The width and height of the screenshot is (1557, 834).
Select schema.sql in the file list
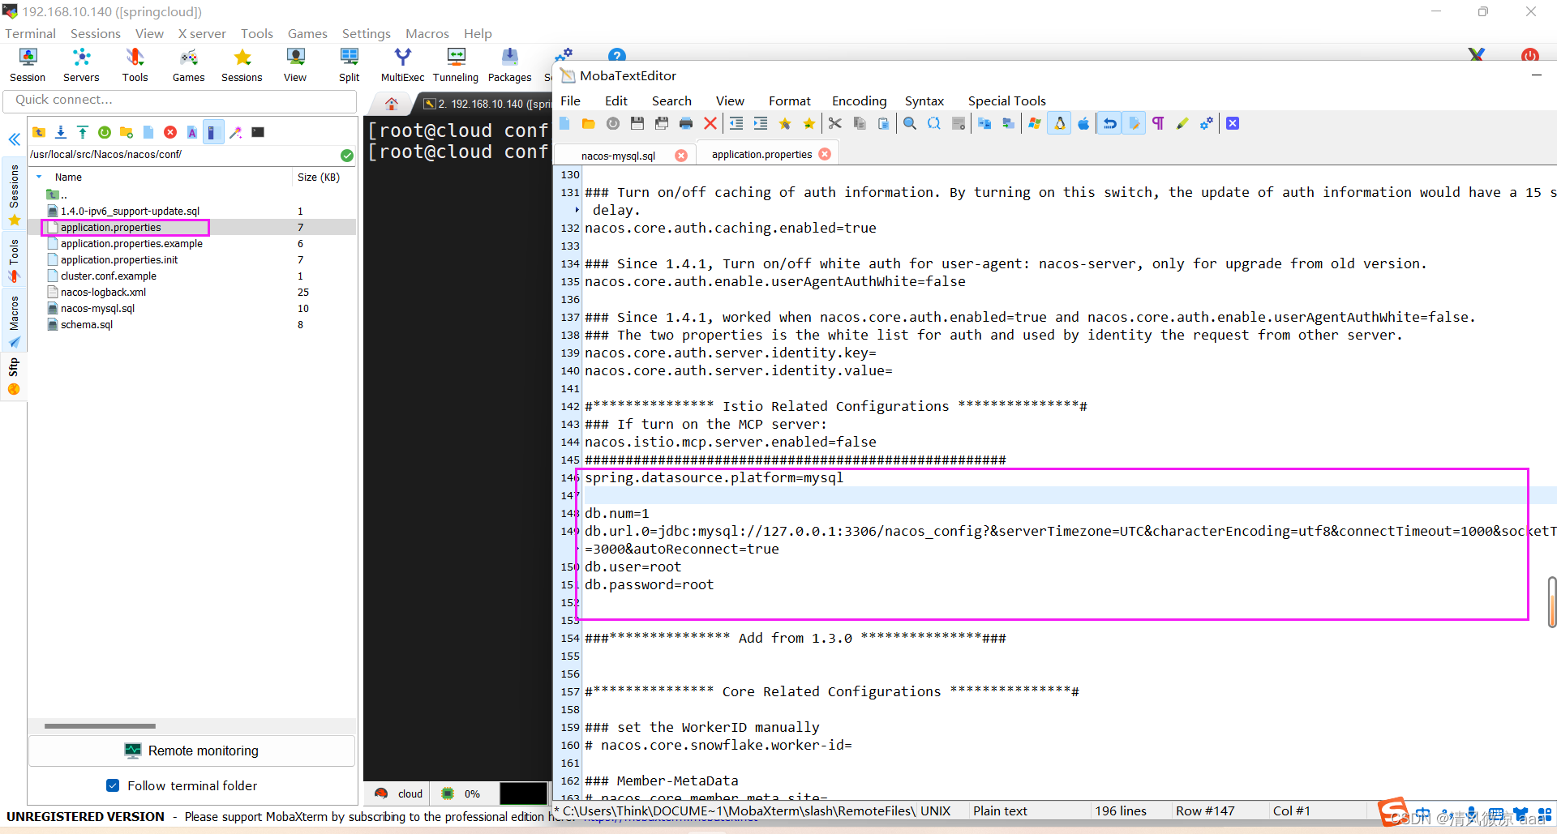87,324
